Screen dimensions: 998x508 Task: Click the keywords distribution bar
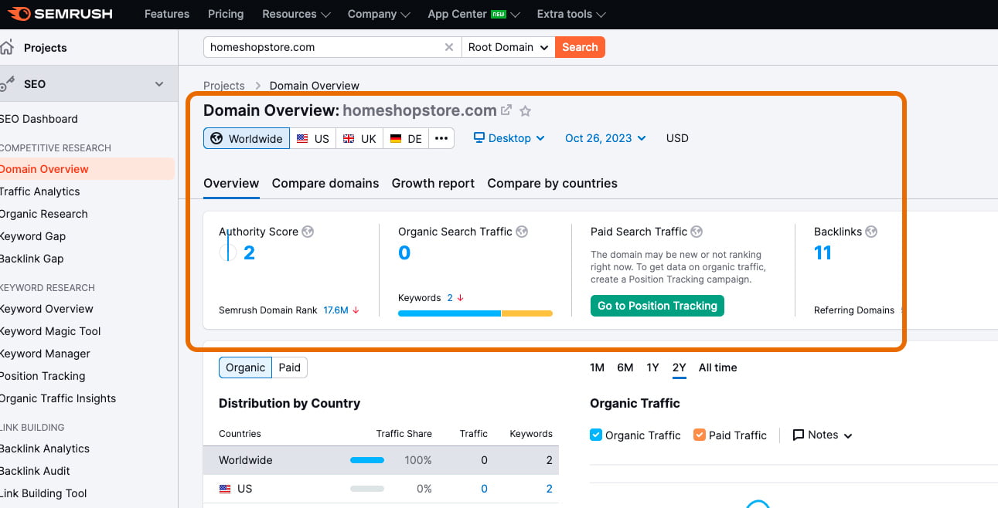[475, 313]
